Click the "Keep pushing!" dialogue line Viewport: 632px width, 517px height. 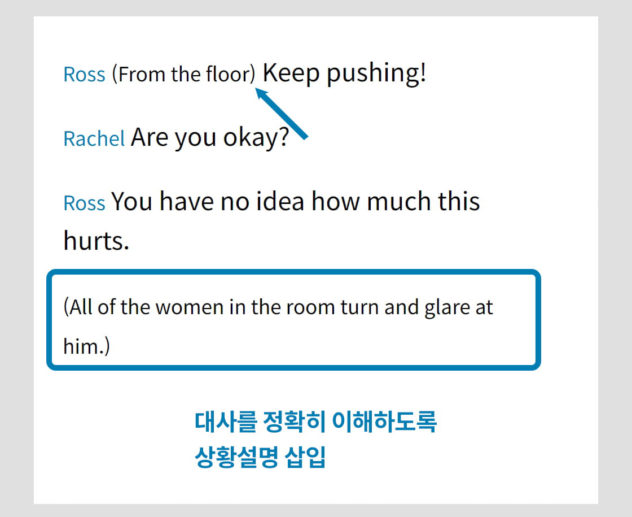[344, 73]
